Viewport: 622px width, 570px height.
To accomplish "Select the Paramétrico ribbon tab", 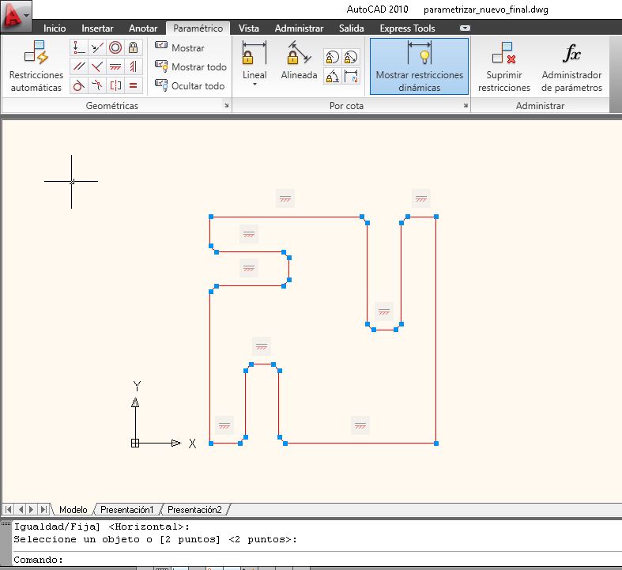I will [198, 28].
